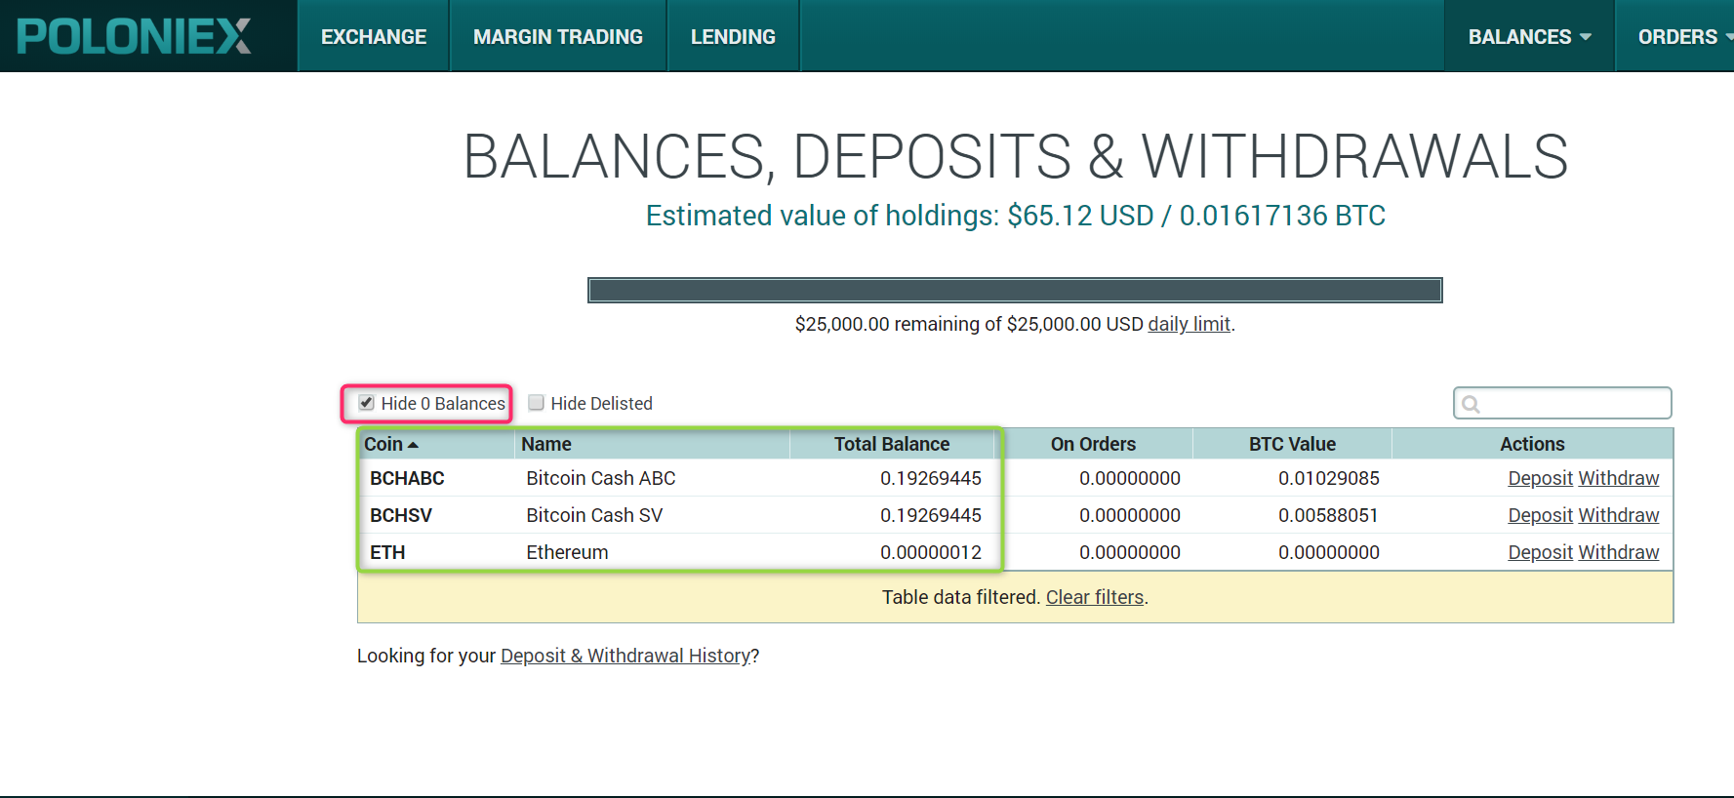The width and height of the screenshot is (1734, 798).
Task: Sort by BTC Value column
Action: pyautogui.click(x=1292, y=444)
